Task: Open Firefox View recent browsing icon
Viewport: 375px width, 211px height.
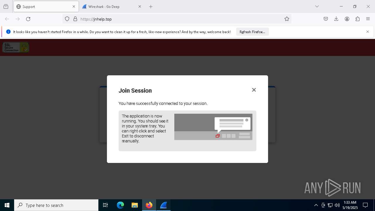Action: coord(6,6)
